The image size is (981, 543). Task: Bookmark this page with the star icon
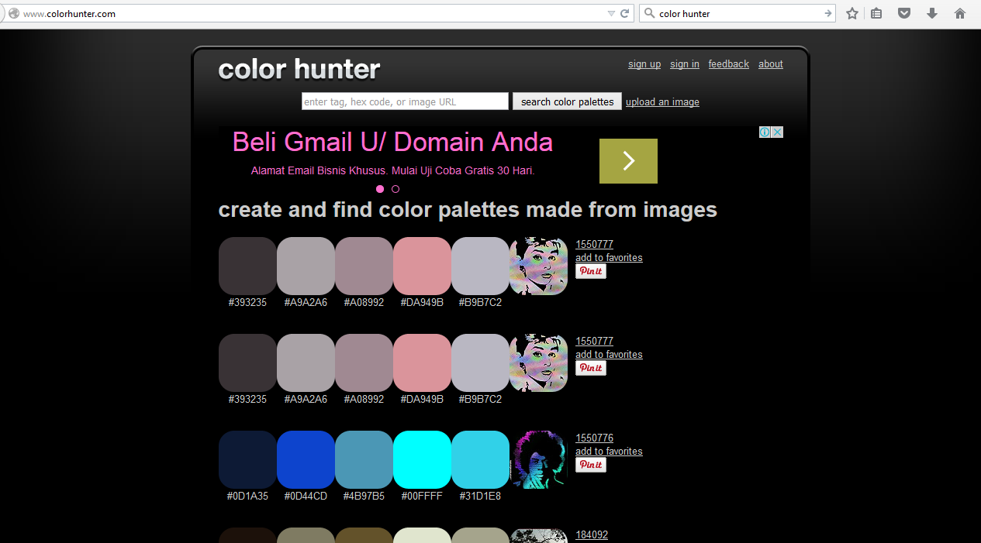click(x=852, y=13)
